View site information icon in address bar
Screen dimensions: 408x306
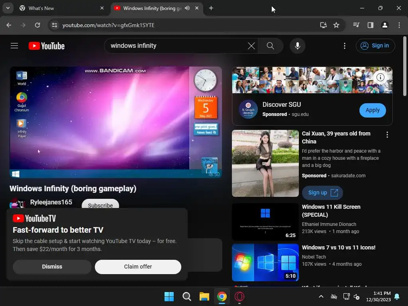54,25
